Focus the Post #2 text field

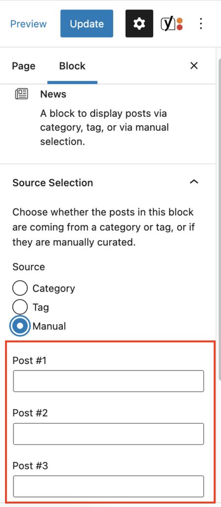(109, 434)
